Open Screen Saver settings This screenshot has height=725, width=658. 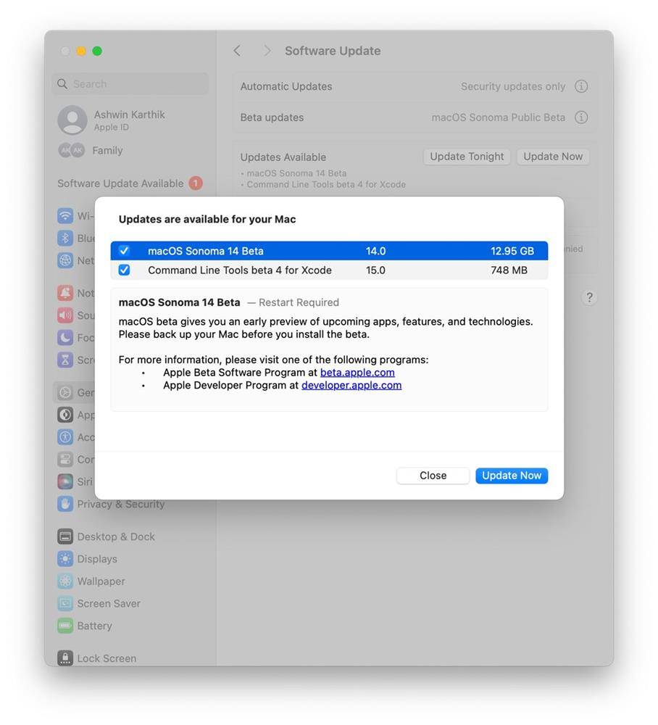pyautogui.click(x=65, y=603)
